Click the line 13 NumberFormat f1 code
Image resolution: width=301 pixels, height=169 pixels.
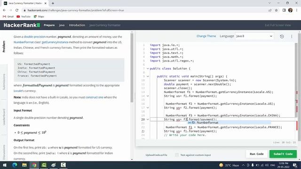[x=218, y=92]
